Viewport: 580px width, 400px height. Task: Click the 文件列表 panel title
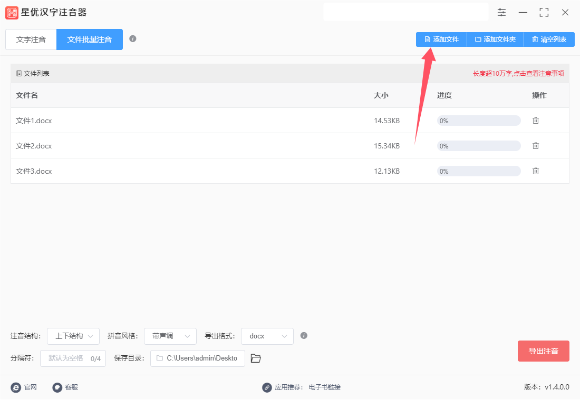tap(36, 74)
